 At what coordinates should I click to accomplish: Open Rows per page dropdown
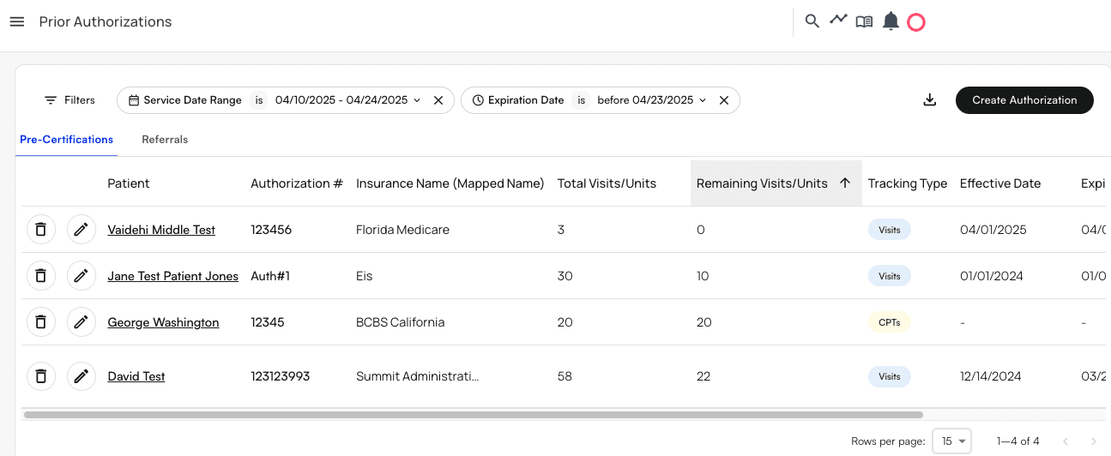pos(951,441)
